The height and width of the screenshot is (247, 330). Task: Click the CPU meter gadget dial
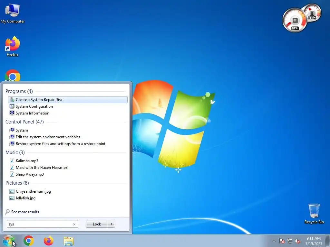(x=295, y=20)
